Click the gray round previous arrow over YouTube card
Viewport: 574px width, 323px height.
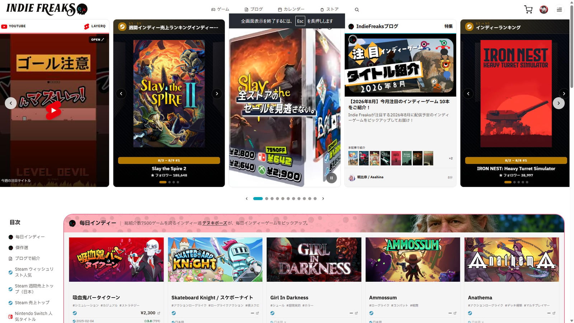point(11,103)
